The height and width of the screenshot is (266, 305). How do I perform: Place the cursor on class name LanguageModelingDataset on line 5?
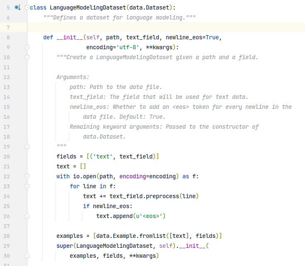88,7
